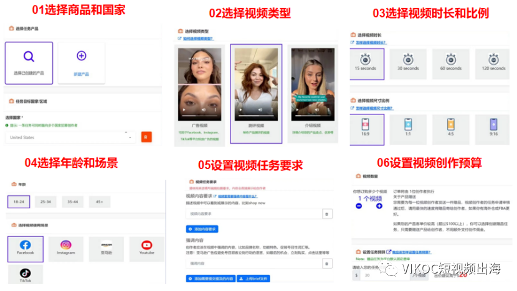Select the 30 seconds duration option
Screen dimensions: 517x291
pyautogui.click(x=408, y=64)
